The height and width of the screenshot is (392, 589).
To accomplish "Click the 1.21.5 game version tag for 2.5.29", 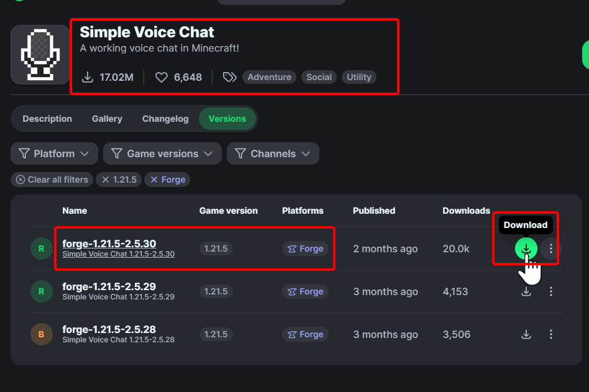I will [216, 291].
